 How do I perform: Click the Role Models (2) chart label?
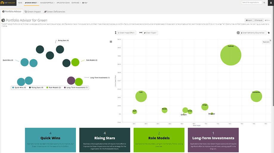coord(92,60)
